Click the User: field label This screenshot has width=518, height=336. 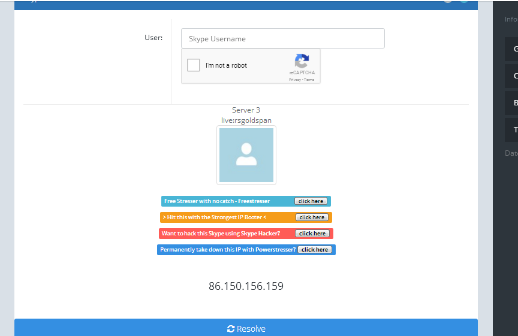tap(153, 38)
